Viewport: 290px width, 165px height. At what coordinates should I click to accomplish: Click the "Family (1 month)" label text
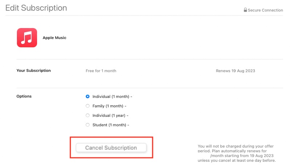(108, 106)
